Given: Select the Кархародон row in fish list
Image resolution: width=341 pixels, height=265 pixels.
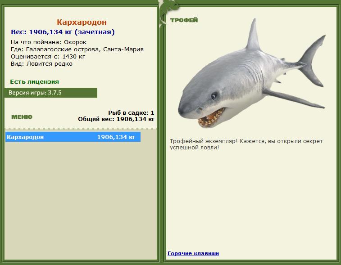Looking at the screenshot, I should (73, 137).
